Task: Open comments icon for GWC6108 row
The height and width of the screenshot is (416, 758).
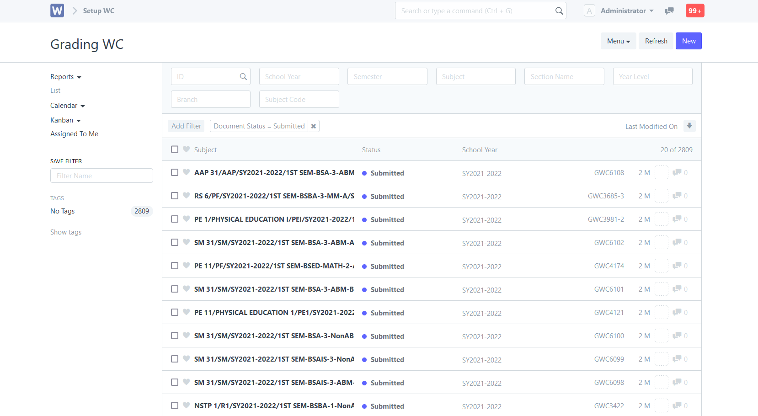Action: tap(677, 172)
